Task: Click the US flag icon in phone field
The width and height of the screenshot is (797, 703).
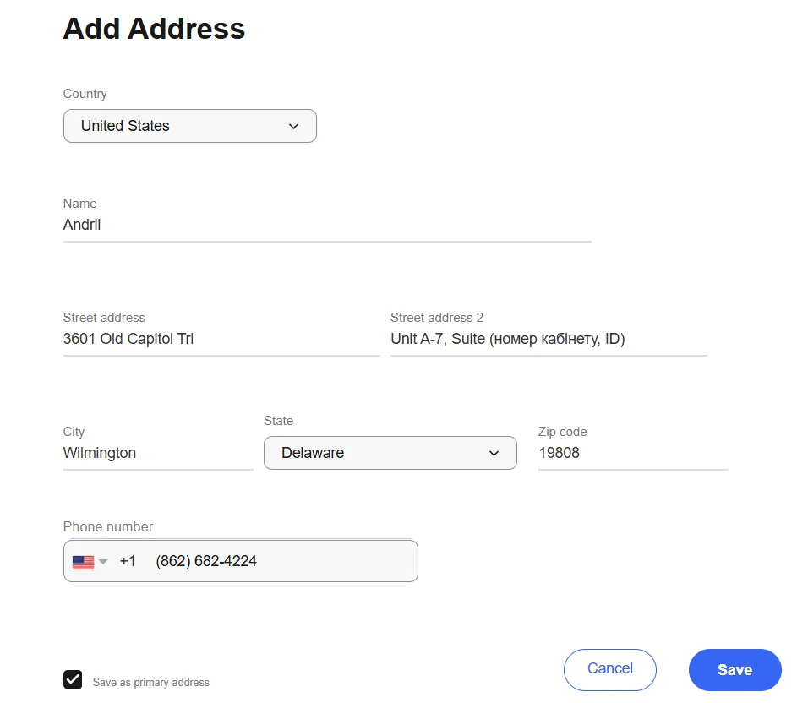Action: pos(83,562)
